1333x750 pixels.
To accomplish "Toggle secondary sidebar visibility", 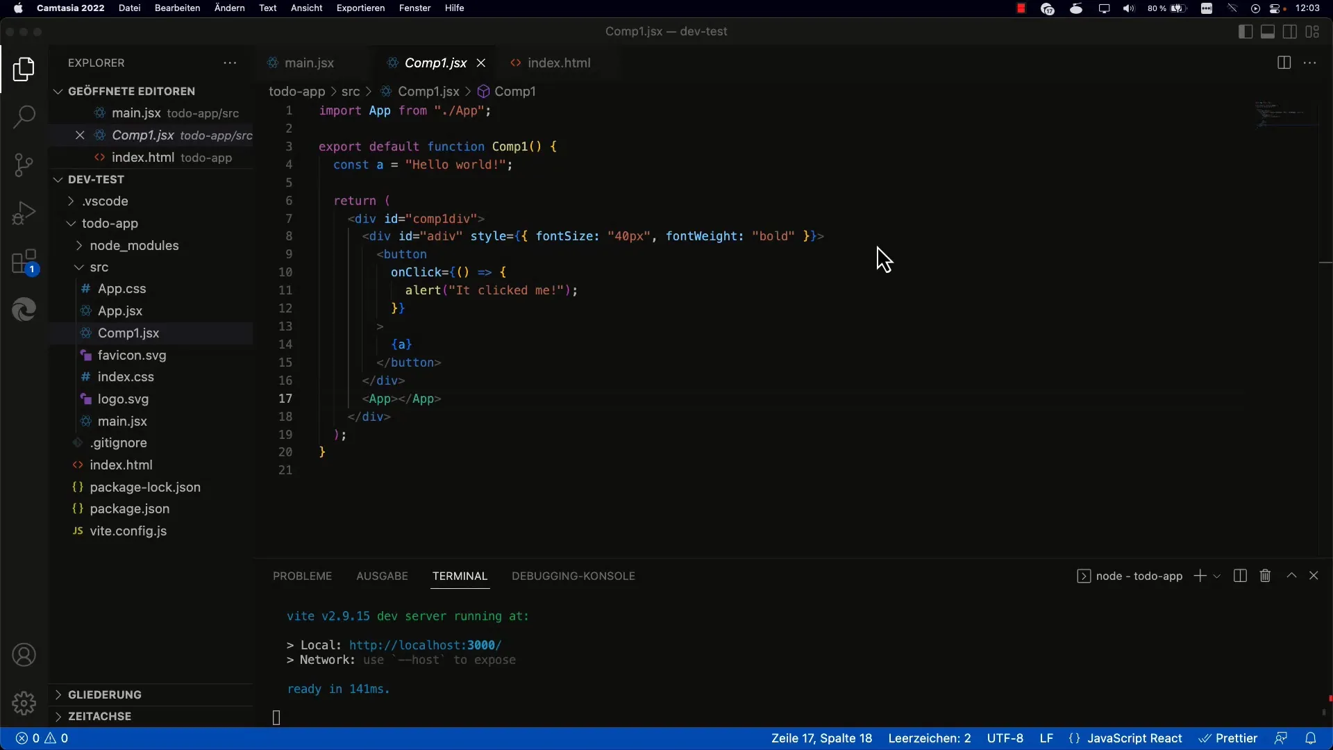I will tap(1290, 31).
